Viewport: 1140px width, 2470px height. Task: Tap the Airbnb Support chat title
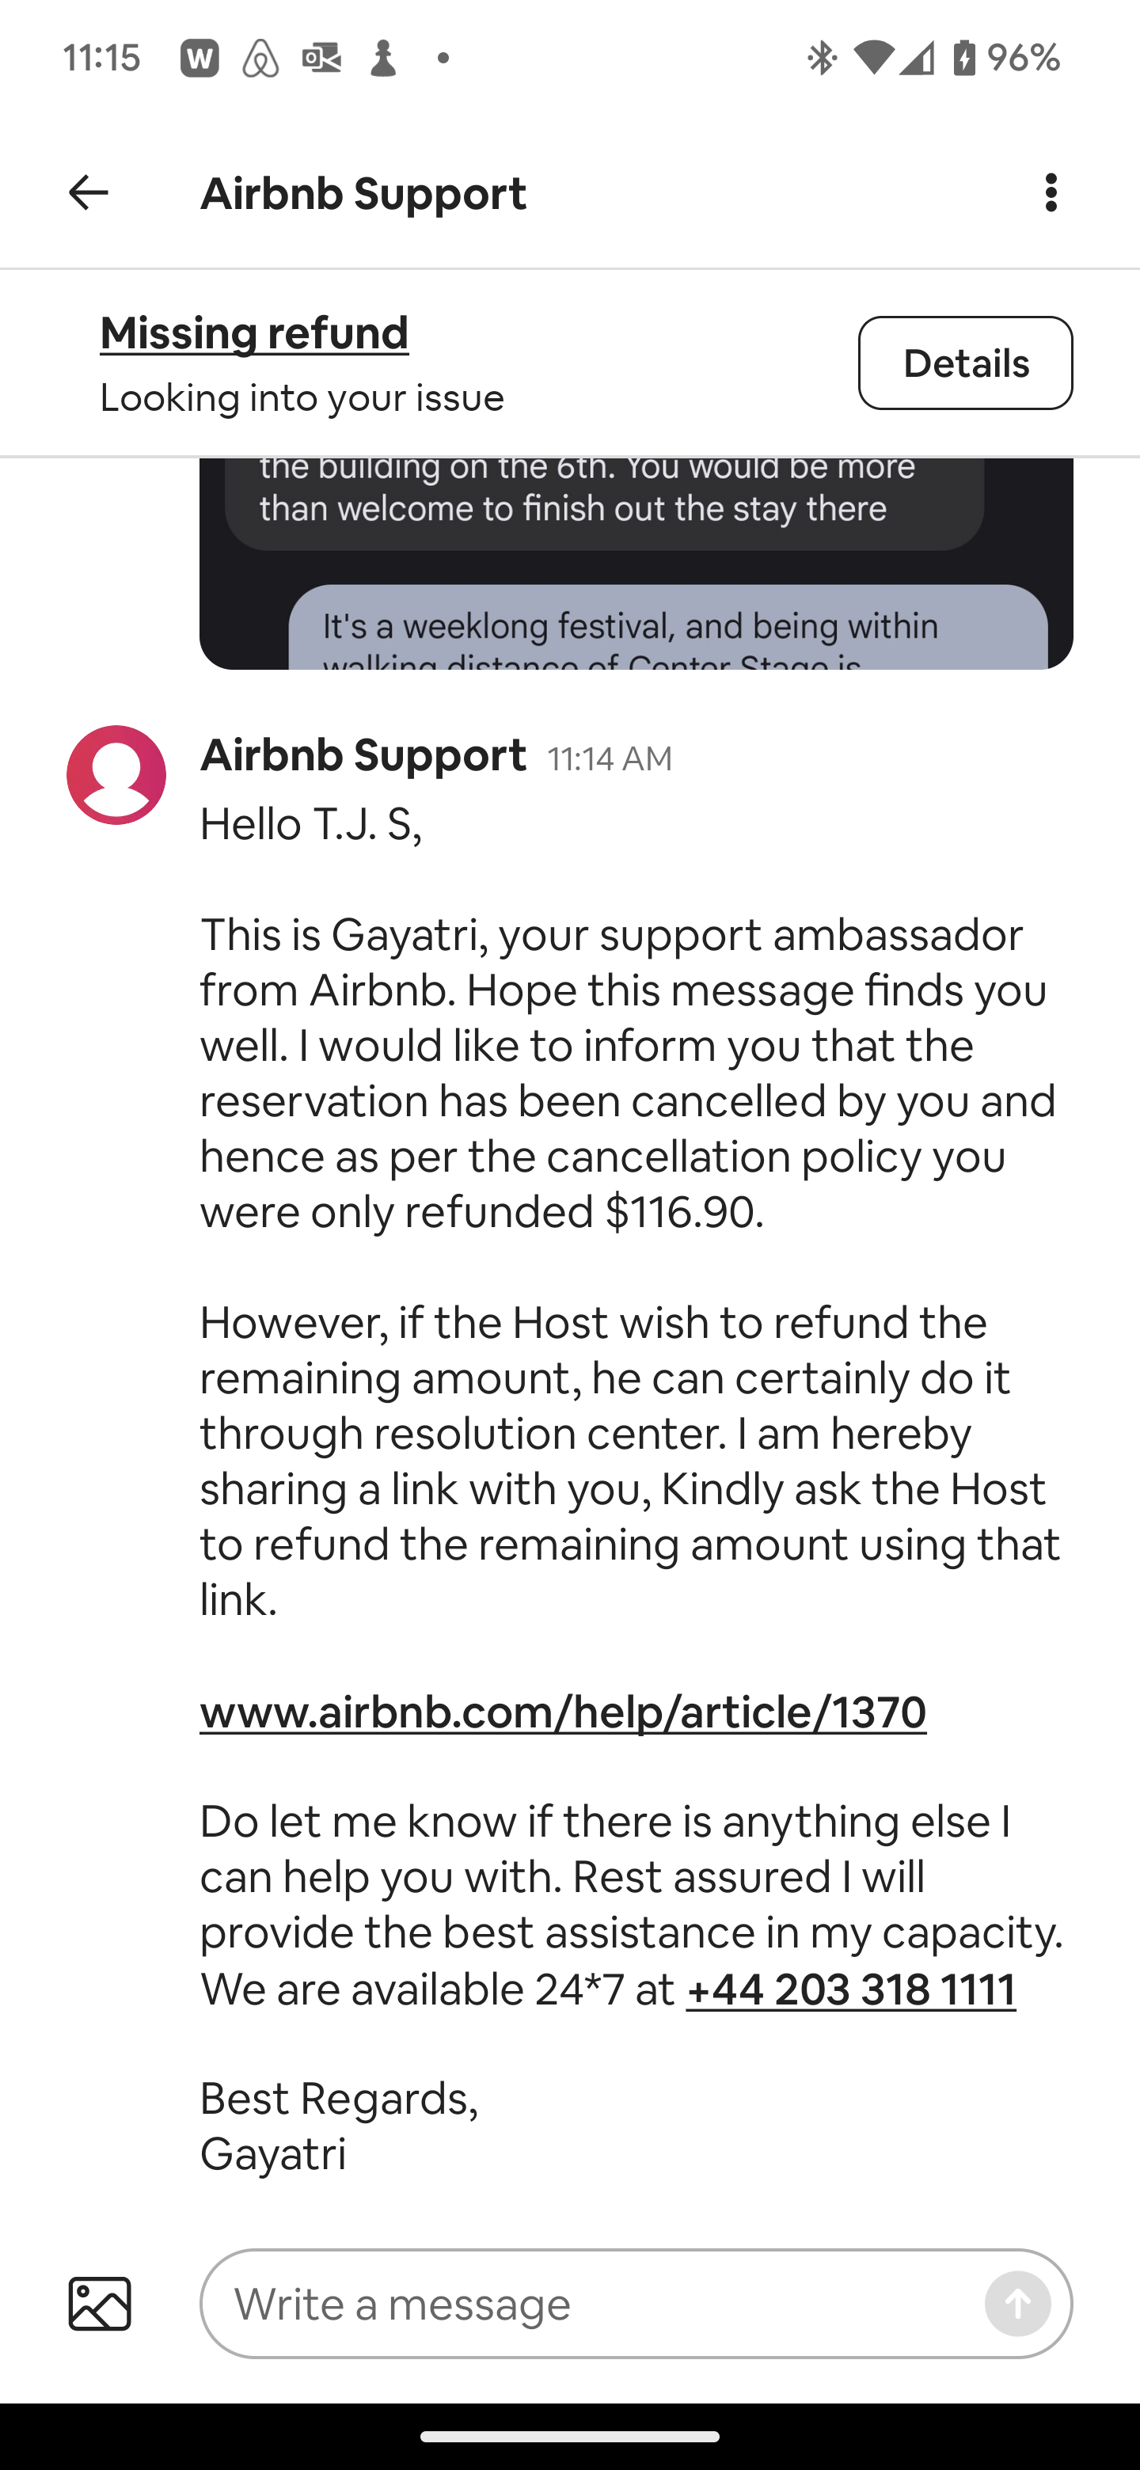click(x=363, y=194)
